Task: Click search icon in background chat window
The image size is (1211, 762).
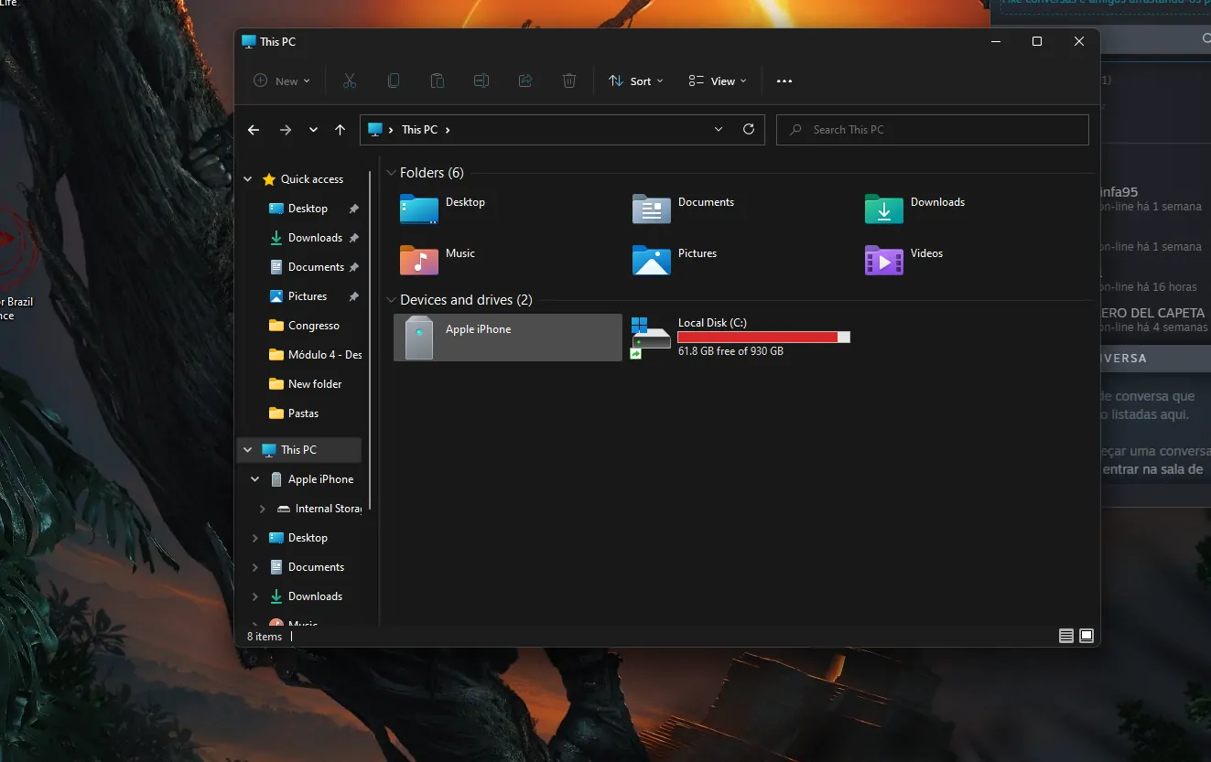Action: click(1206, 38)
